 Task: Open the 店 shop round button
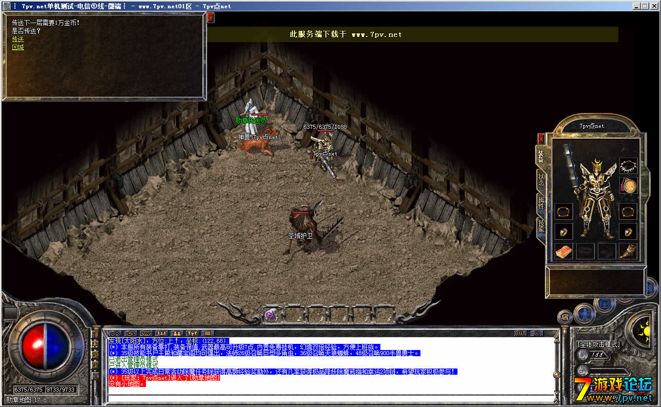coord(565,317)
